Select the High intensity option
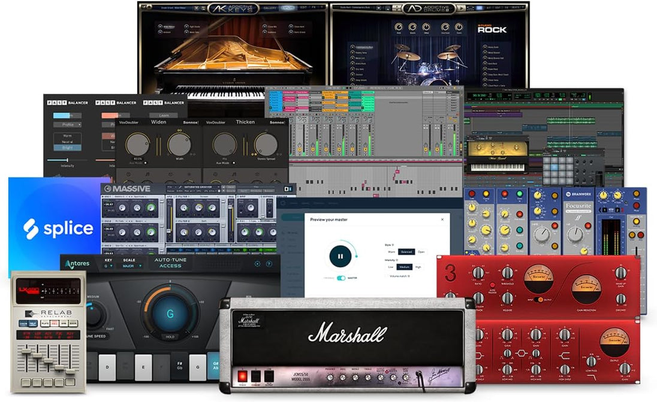The width and height of the screenshot is (657, 402). coord(417,267)
